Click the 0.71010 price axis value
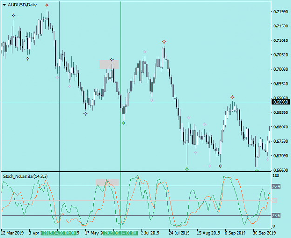 [x=280, y=40]
